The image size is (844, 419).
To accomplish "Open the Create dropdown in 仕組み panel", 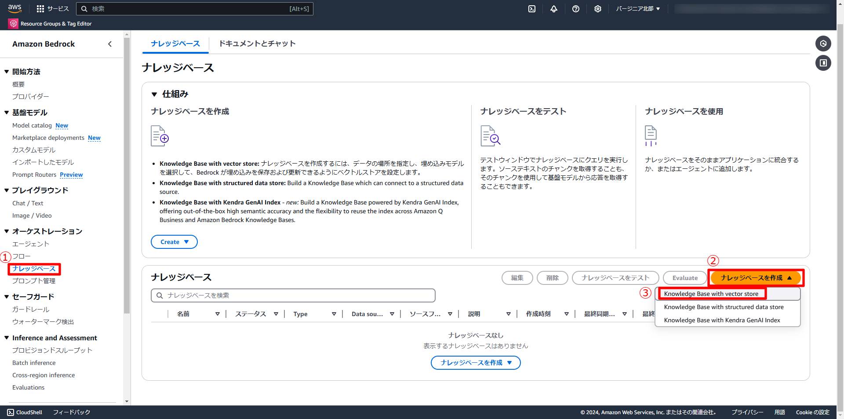I will [x=174, y=242].
